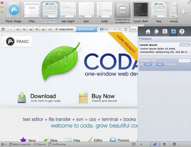Select the "co" path segment

click(50, 29)
